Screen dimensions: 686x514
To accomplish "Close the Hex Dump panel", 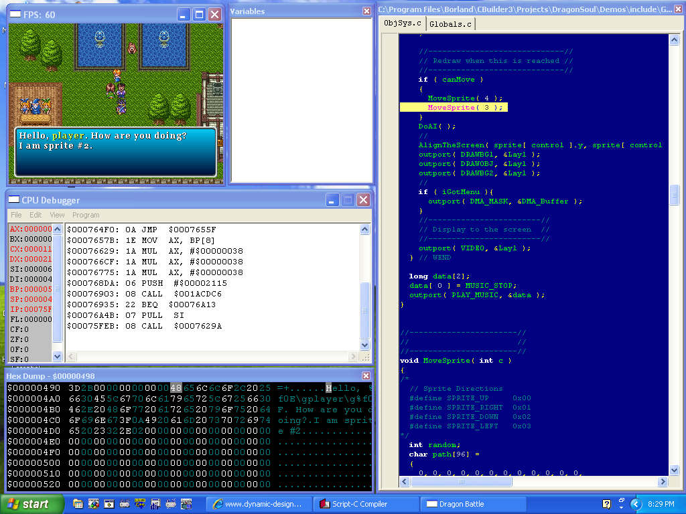I will coord(366,376).
